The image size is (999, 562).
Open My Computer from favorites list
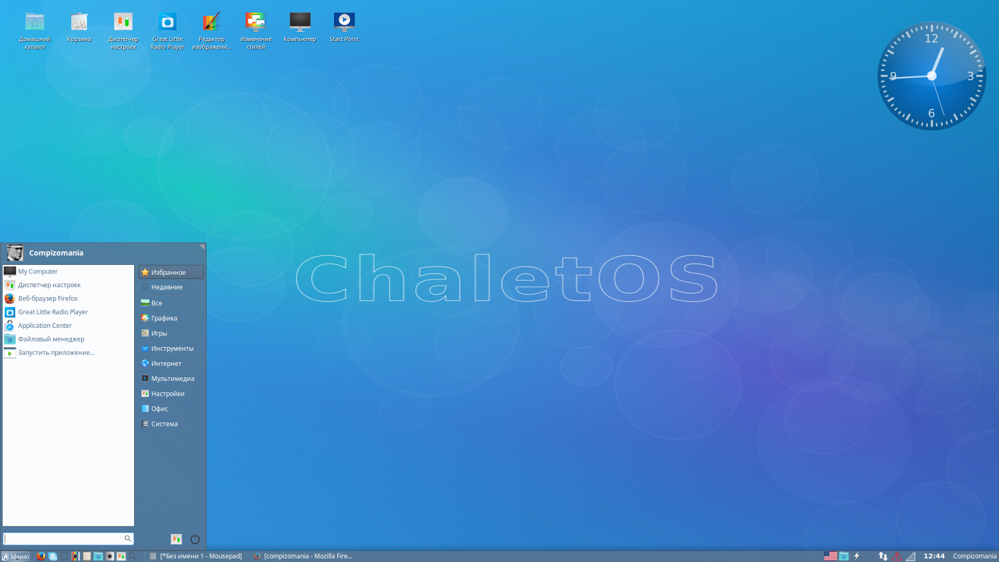coord(69,272)
